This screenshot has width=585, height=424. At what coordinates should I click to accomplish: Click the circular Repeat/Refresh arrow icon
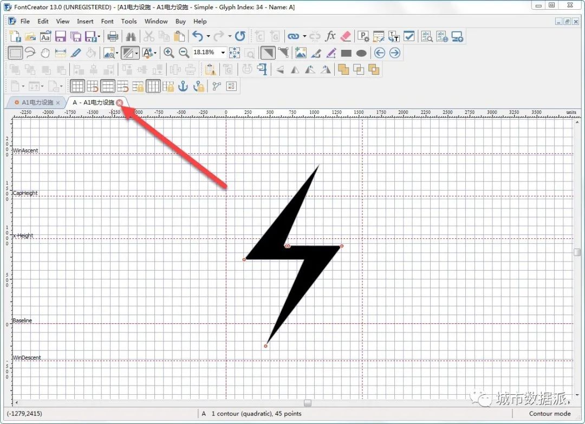click(x=240, y=36)
